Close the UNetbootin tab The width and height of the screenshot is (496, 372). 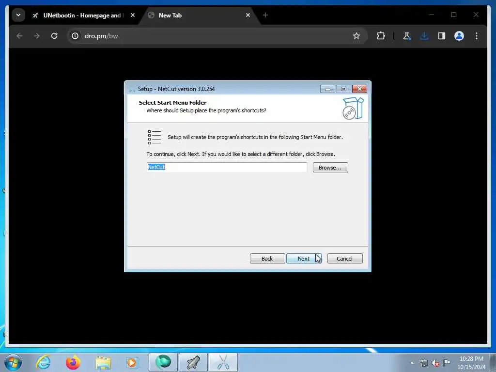click(x=133, y=15)
